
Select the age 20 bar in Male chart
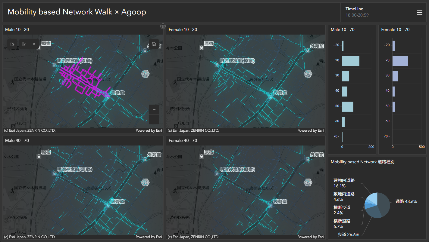pyautogui.click(x=350, y=61)
